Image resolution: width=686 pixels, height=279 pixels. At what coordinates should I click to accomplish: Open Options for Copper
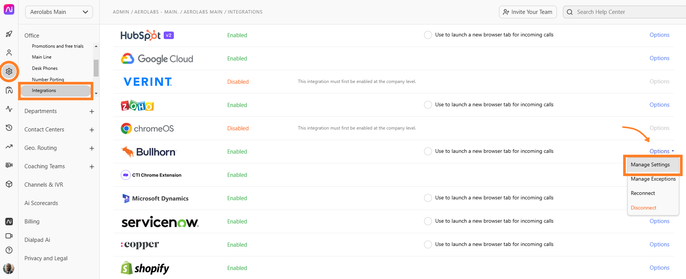pyautogui.click(x=659, y=244)
